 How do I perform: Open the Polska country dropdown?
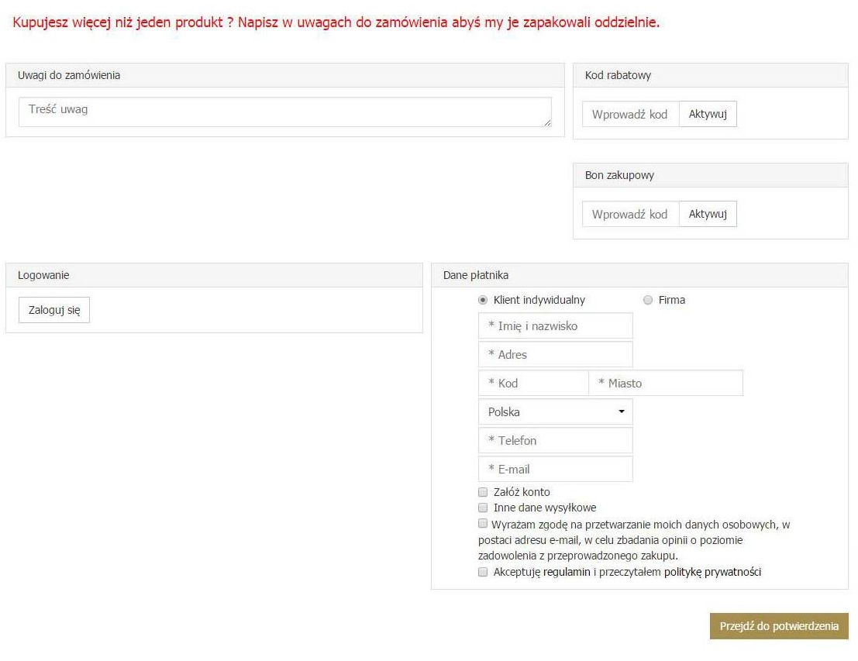[x=555, y=412]
